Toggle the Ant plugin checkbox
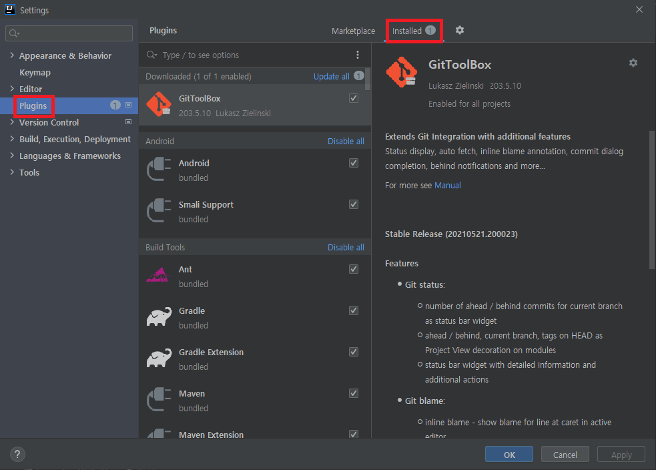Screen dimensions: 656x470 (354, 269)
